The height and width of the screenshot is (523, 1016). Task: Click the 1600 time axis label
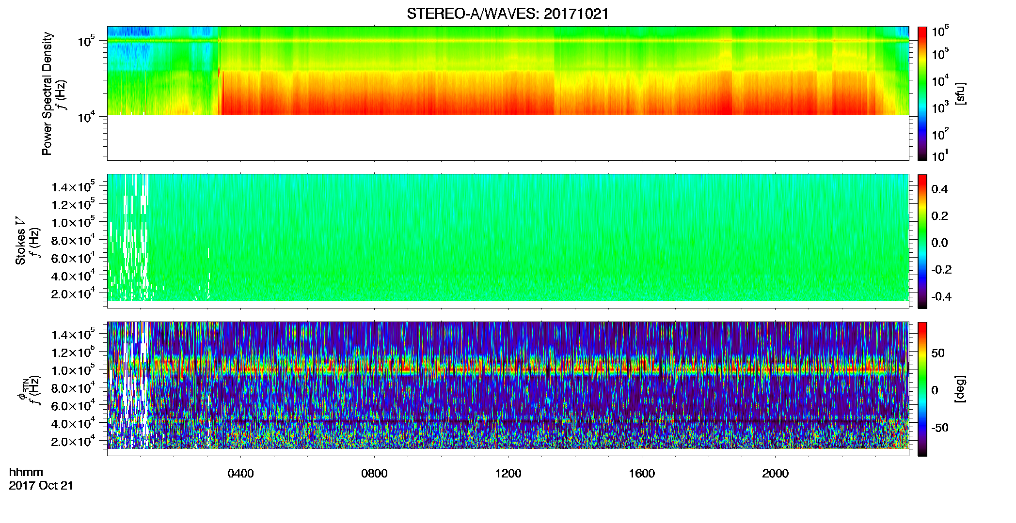point(642,474)
